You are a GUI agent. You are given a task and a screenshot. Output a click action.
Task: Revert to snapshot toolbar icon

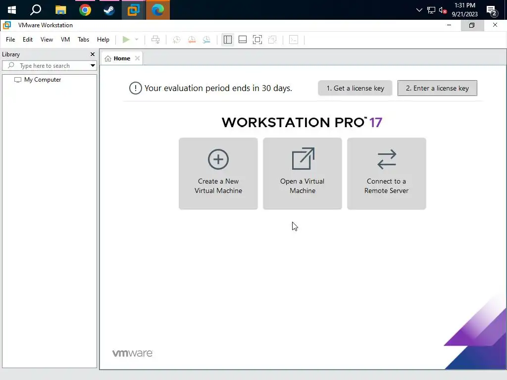pos(192,40)
